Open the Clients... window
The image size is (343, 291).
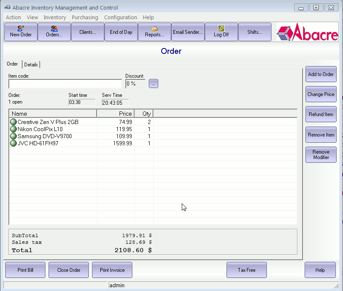pos(87,32)
